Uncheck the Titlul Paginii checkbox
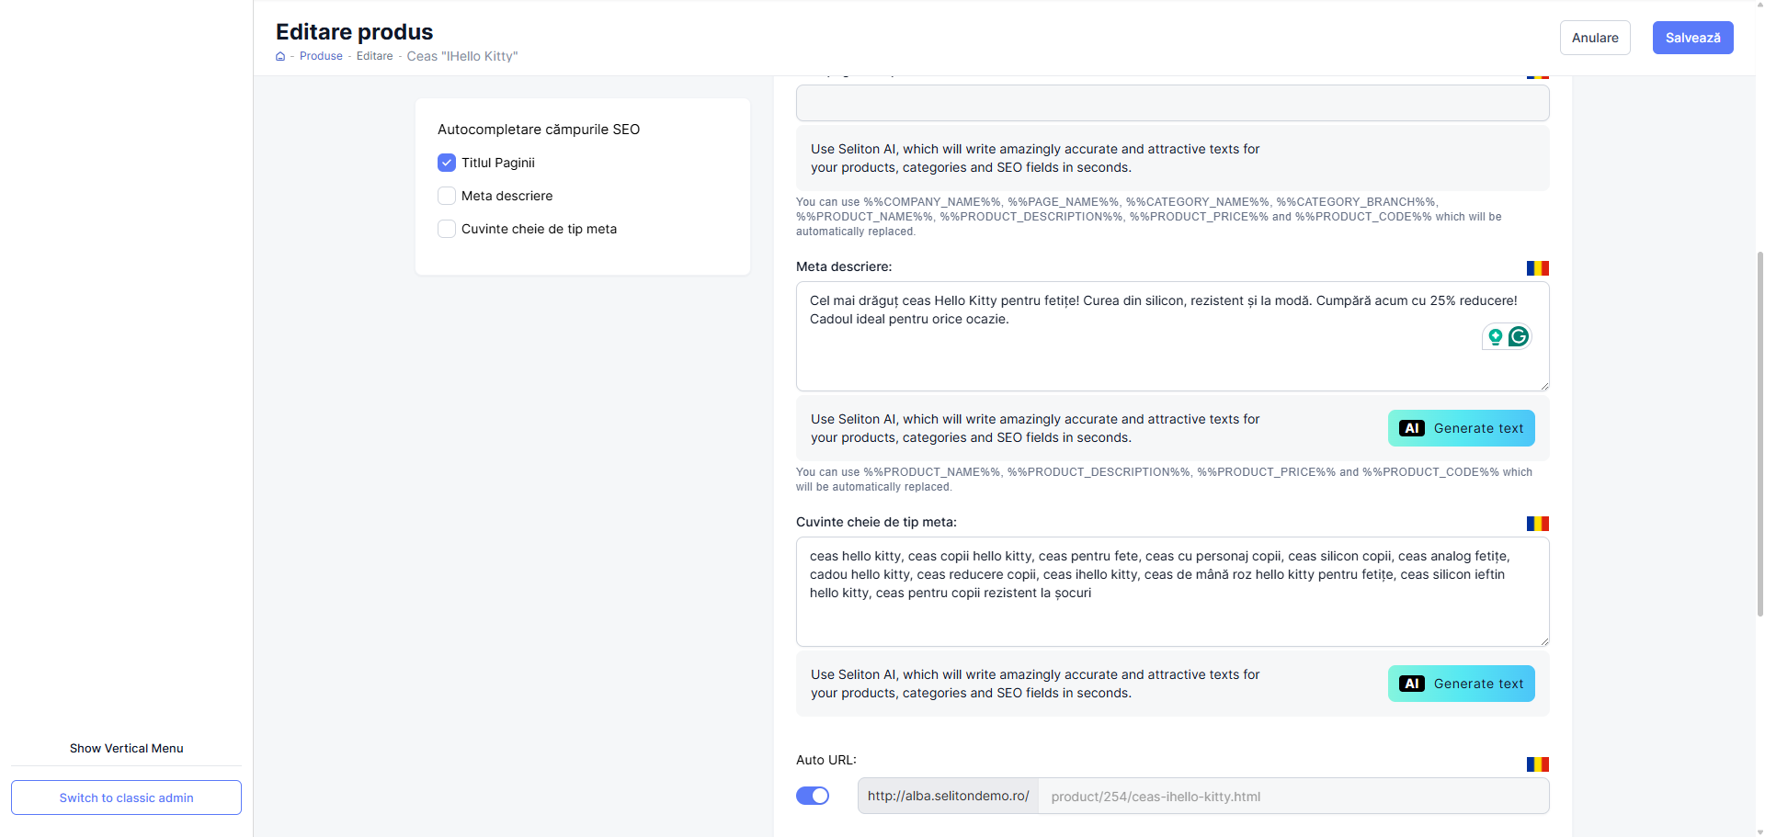The image size is (1765, 837). click(x=447, y=163)
